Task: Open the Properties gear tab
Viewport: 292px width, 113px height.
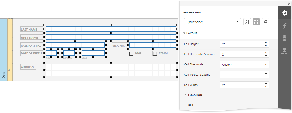Action: tap(284, 13)
